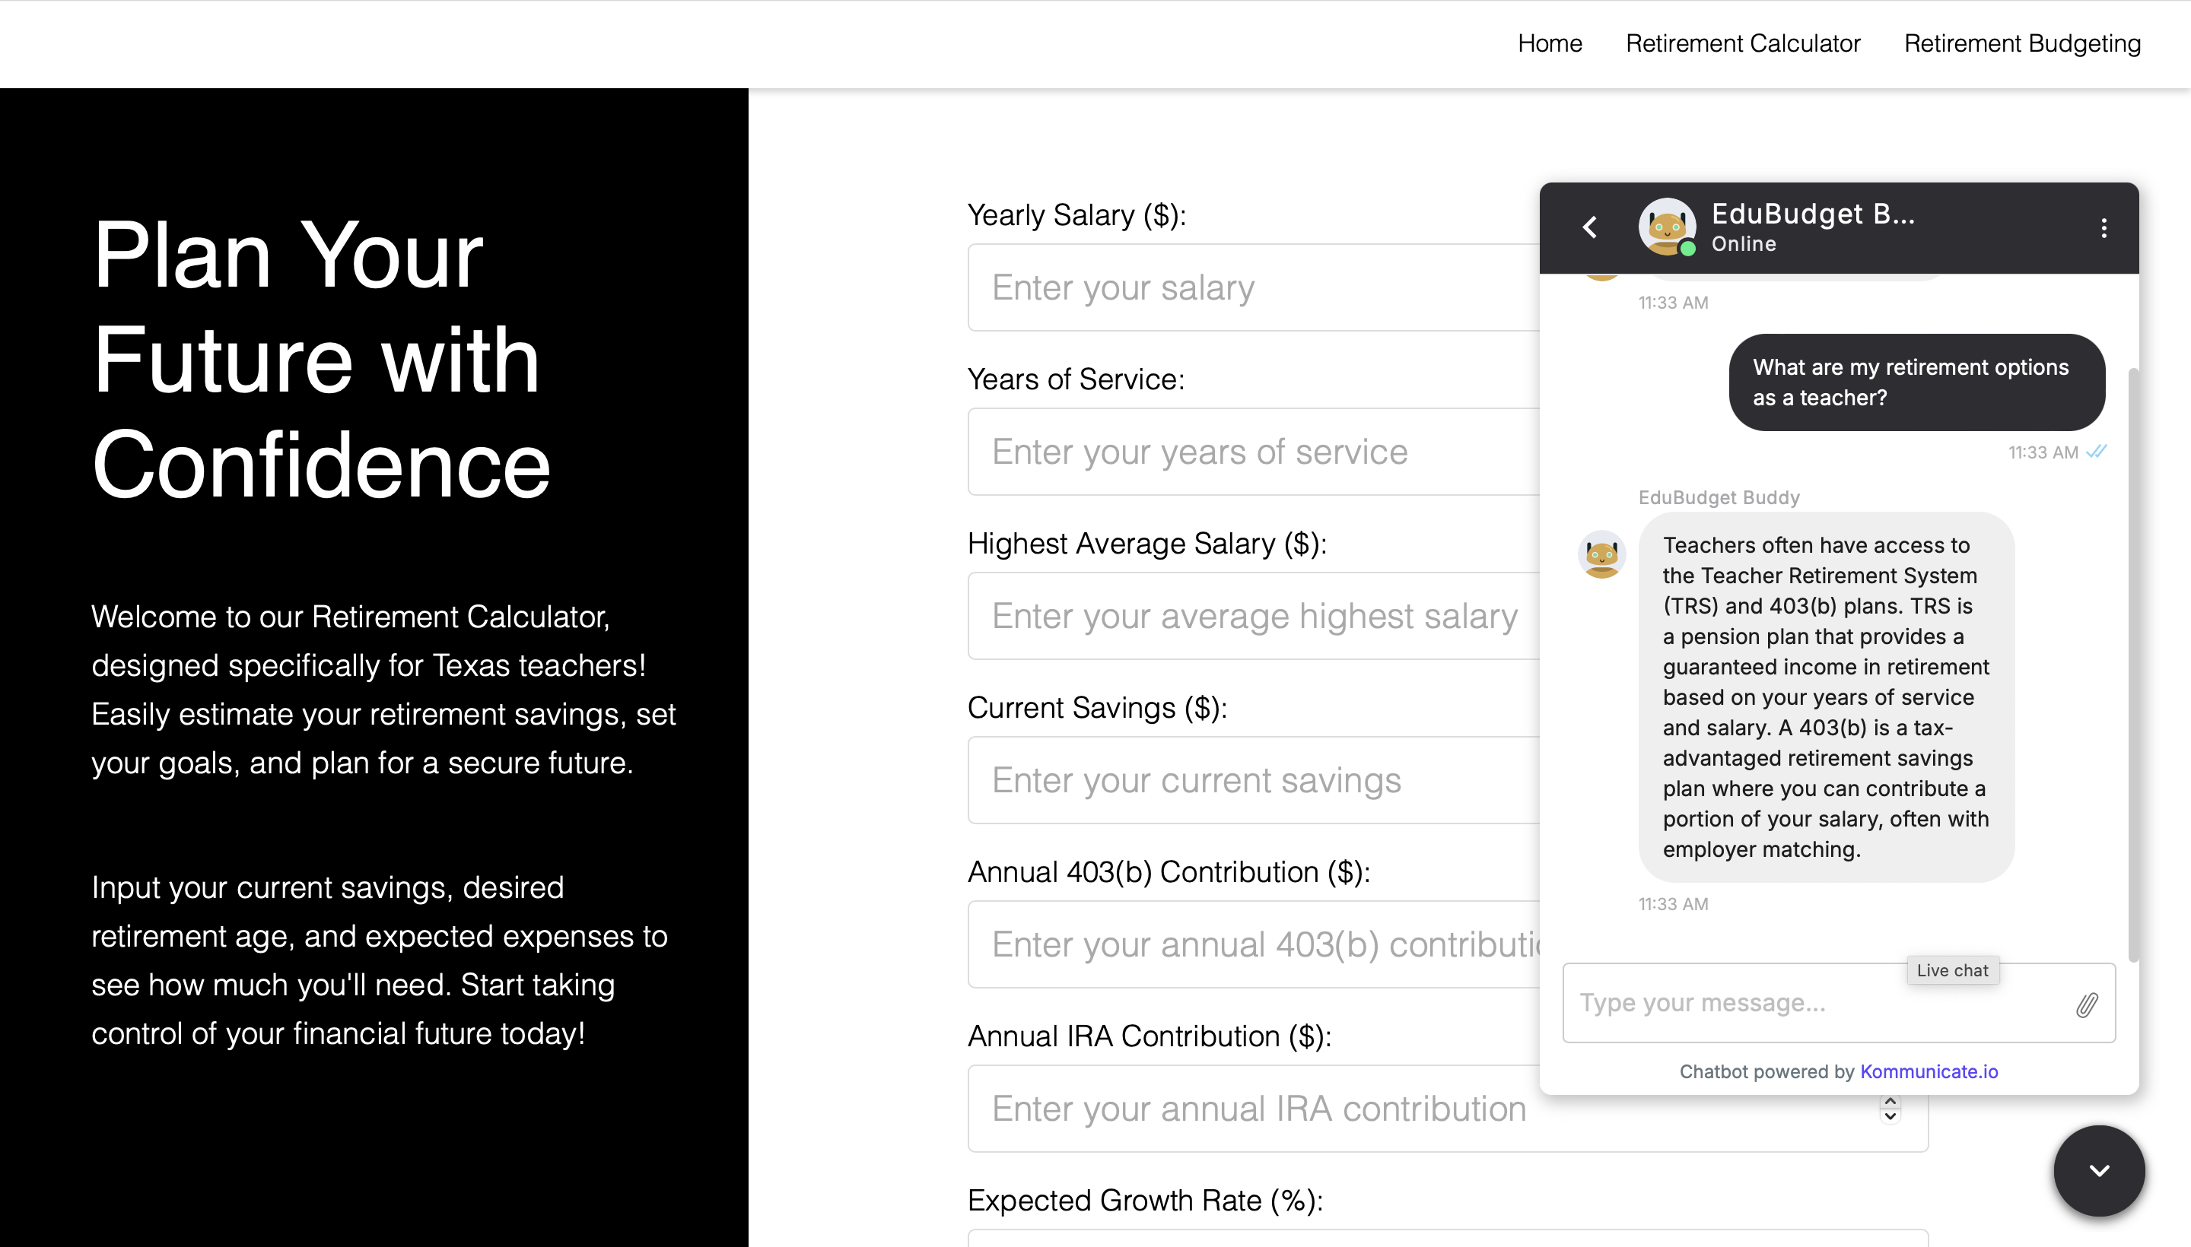Collapse chat widget with round chevron button
This screenshot has height=1247, width=2191.
2098,1170
